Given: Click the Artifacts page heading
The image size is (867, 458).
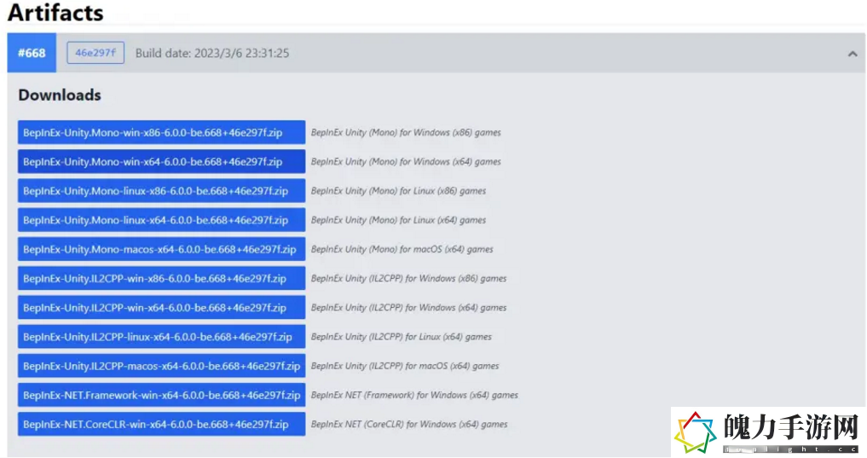Looking at the screenshot, I should [55, 12].
